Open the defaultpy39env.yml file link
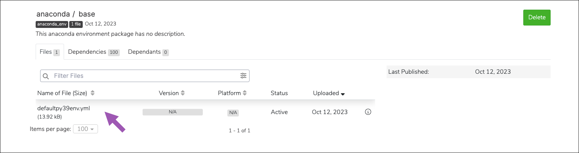This screenshot has height=153, width=579. 64,108
